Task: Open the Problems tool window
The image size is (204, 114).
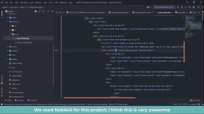Action: tap(19, 100)
